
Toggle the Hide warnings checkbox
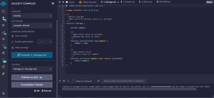click(12, 48)
